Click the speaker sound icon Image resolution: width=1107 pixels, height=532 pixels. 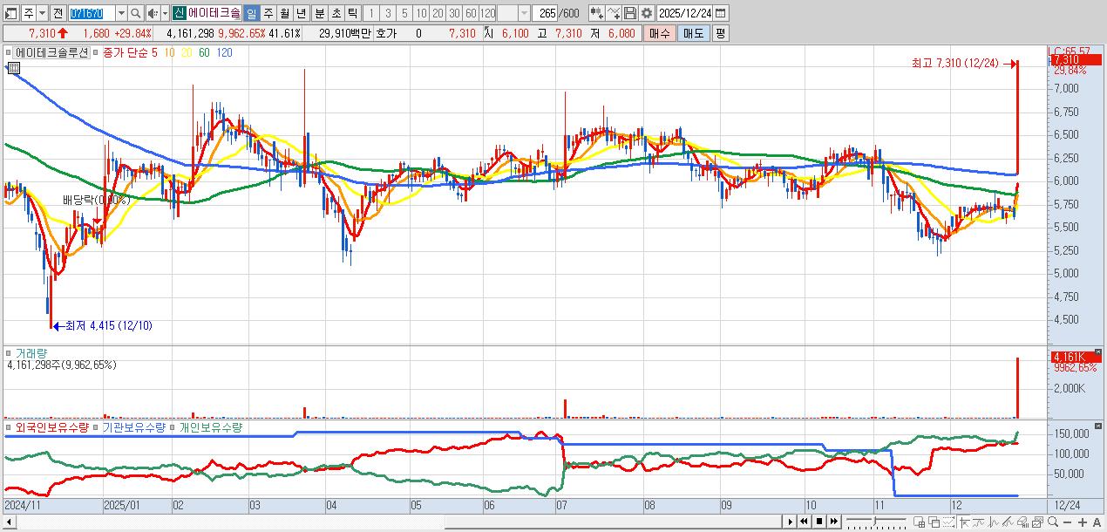[152, 14]
